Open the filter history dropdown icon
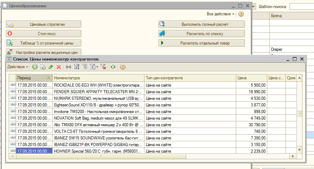 coord(94,67)
